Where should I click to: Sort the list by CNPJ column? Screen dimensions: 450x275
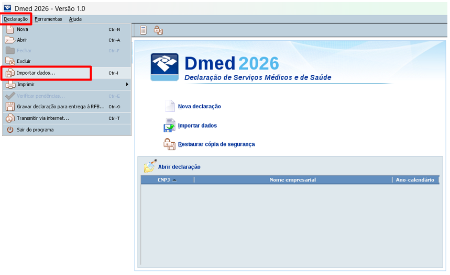coord(167,180)
